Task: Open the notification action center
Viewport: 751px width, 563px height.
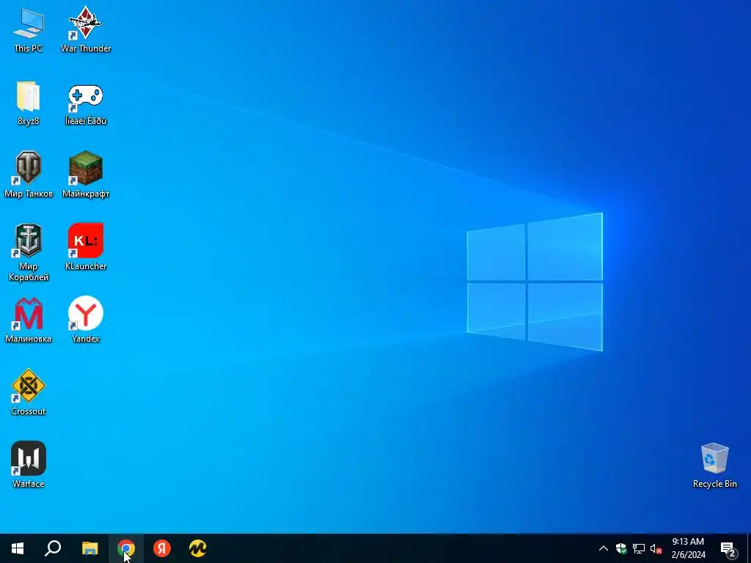Action: pyautogui.click(x=728, y=548)
